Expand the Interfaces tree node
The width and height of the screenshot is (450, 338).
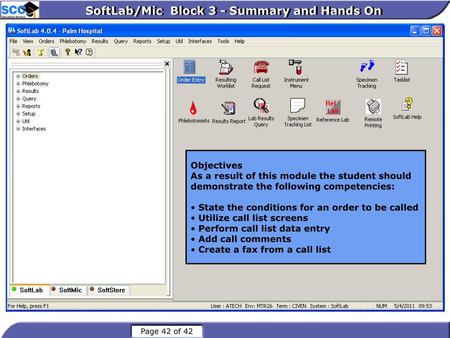point(18,129)
